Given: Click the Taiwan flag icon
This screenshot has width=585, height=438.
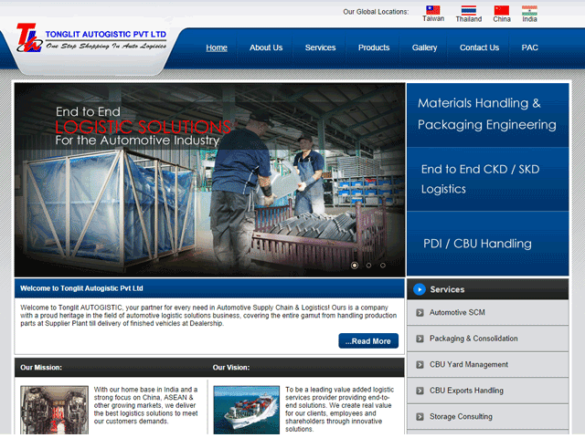Looking at the screenshot, I should coord(432,10).
